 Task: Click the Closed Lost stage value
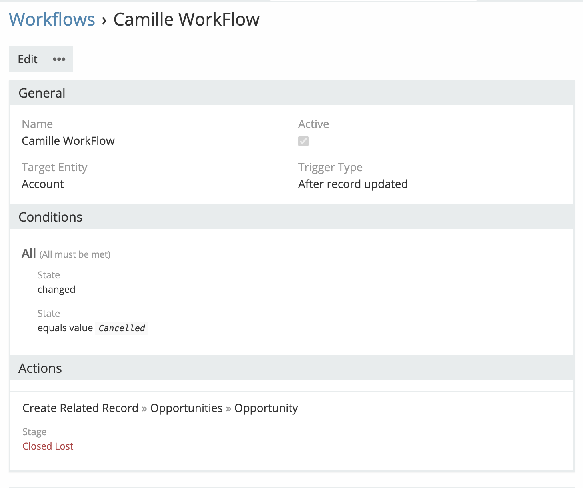pos(48,446)
